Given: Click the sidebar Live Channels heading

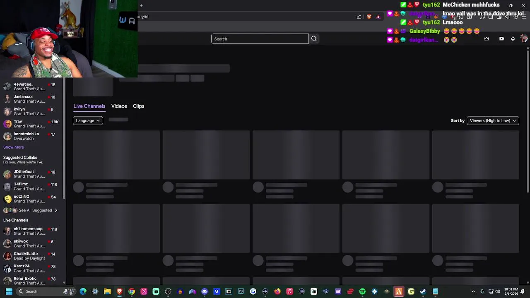Looking at the screenshot, I should click(16, 220).
